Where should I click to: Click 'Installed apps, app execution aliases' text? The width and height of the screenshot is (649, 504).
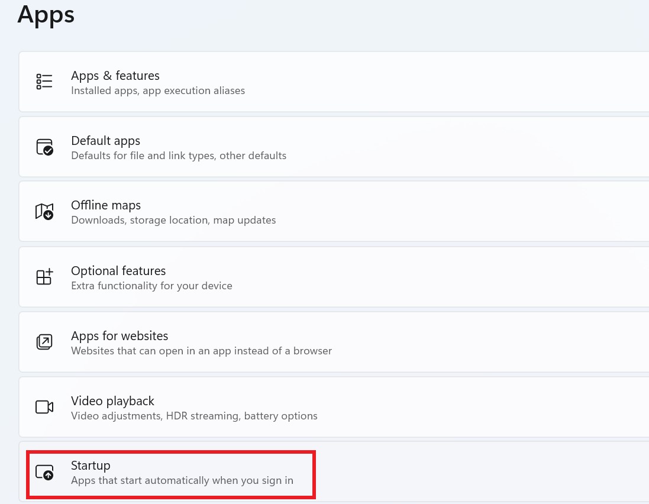tap(158, 91)
